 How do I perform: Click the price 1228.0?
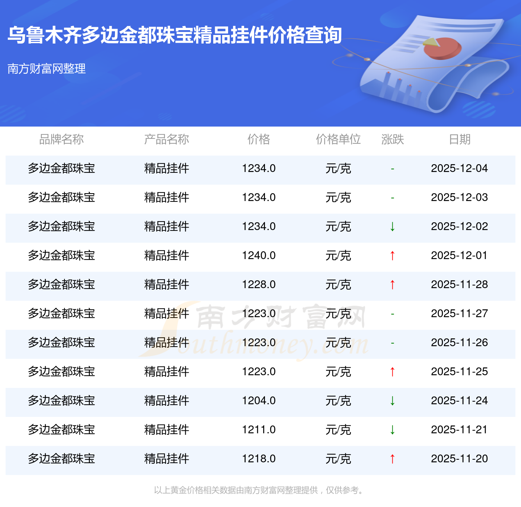click(x=259, y=284)
